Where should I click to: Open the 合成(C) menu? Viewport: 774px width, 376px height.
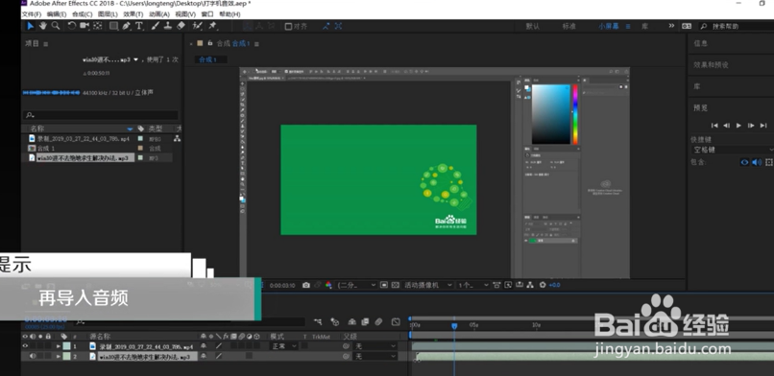click(x=82, y=14)
